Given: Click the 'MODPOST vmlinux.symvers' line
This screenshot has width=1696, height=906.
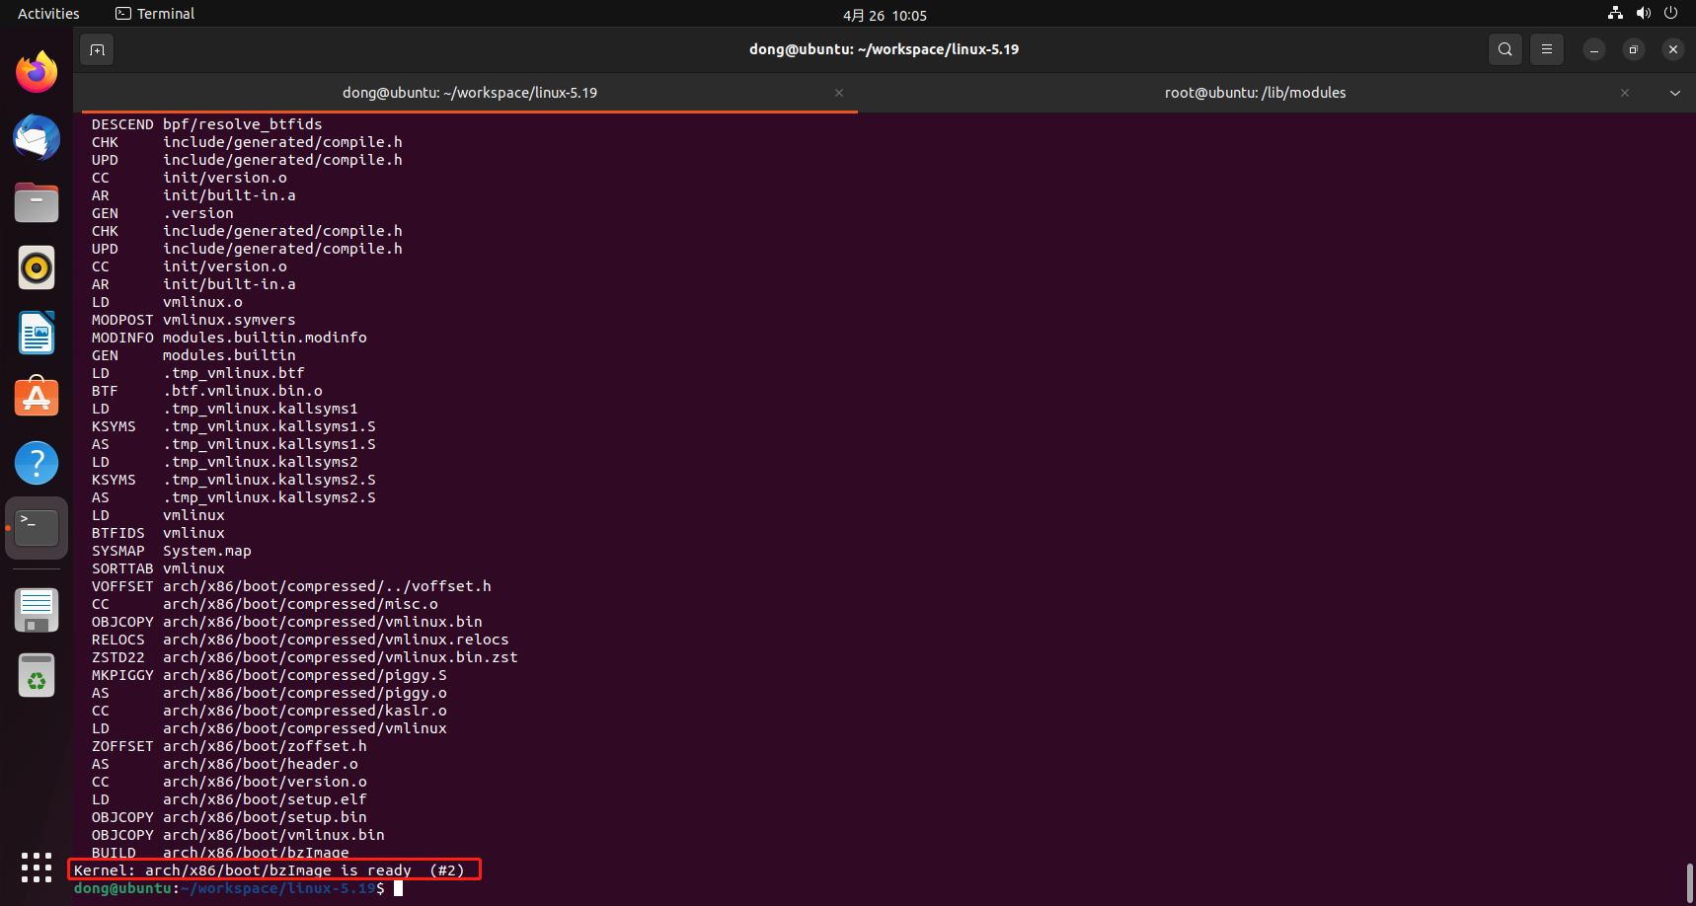Looking at the screenshot, I should 193,320.
